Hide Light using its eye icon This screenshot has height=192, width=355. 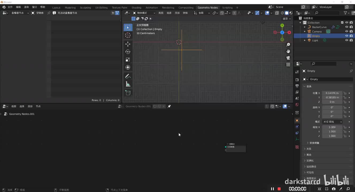tap(347, 40)
